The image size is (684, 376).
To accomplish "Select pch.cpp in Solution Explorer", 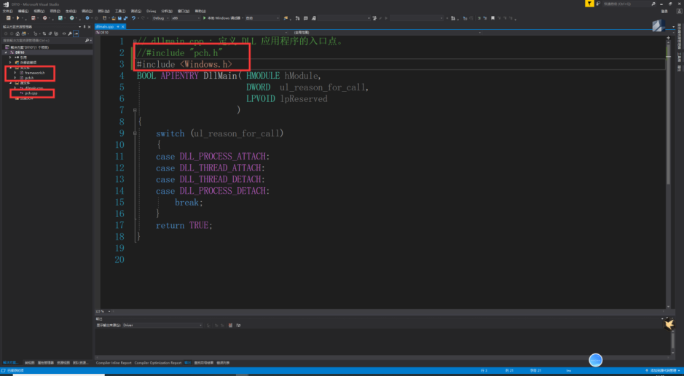I will pyautogui.click(x=31, y=93).
